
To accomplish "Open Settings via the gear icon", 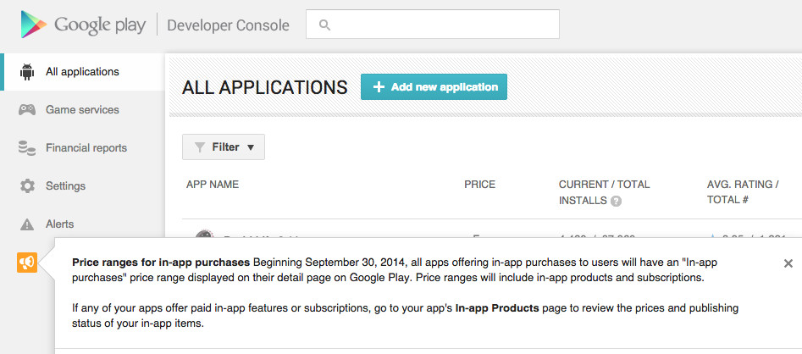I will point(27,186).
